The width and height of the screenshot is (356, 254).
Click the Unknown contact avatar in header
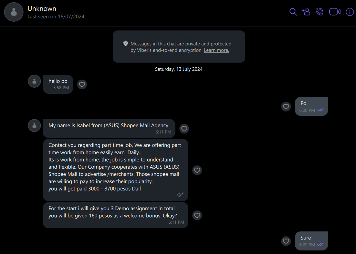14,12
